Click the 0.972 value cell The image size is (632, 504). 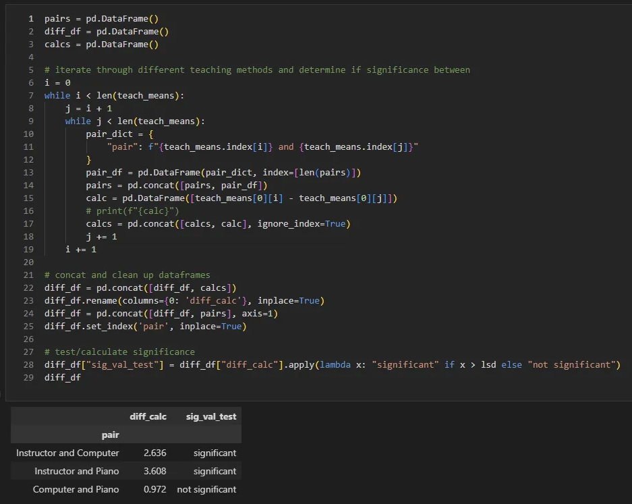coord(154,489)
